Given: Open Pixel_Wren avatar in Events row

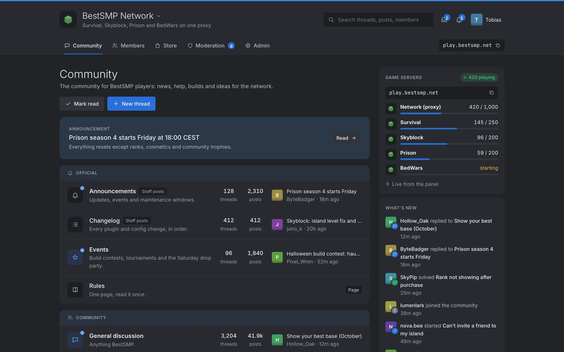Looking at the screenshot, I should tap(277, 257).
